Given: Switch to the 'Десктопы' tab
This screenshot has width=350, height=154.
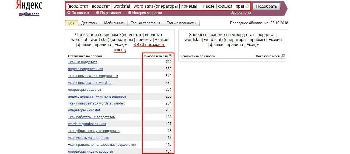Looking at the screenshot, I should 89,23.
